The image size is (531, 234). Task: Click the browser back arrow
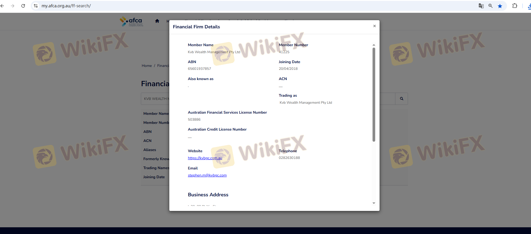pos(2,6)
